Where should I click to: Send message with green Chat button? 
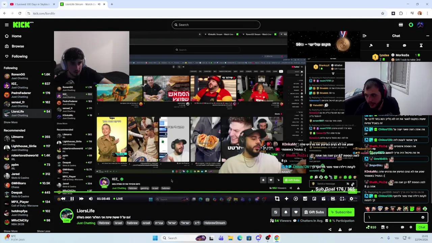(422, 227)
